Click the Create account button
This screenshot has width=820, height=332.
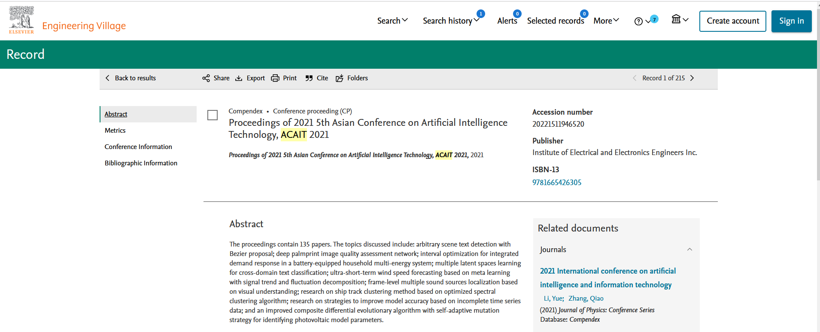732,21
